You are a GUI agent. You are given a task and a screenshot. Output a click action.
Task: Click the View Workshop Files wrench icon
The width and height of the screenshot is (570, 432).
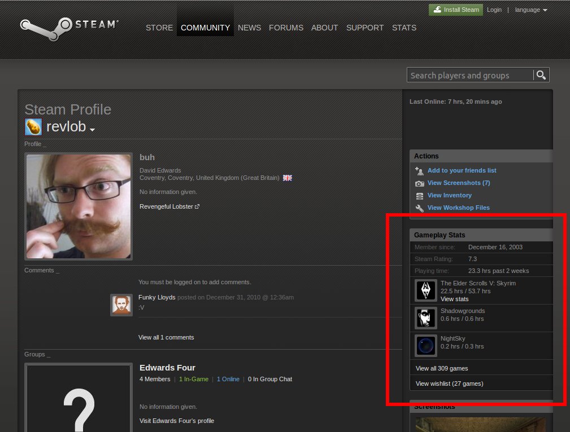[x=419, y=208]
